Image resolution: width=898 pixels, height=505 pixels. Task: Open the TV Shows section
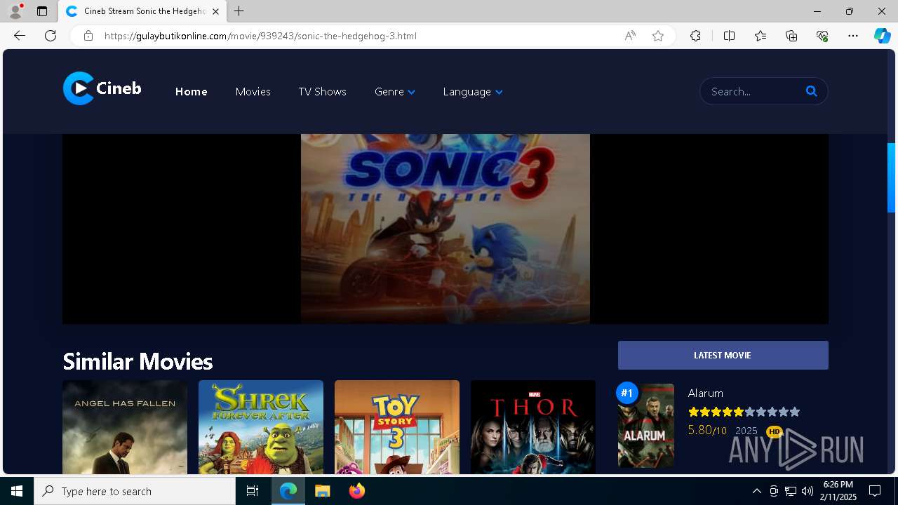pyautogui.click(x=322, y=92)
